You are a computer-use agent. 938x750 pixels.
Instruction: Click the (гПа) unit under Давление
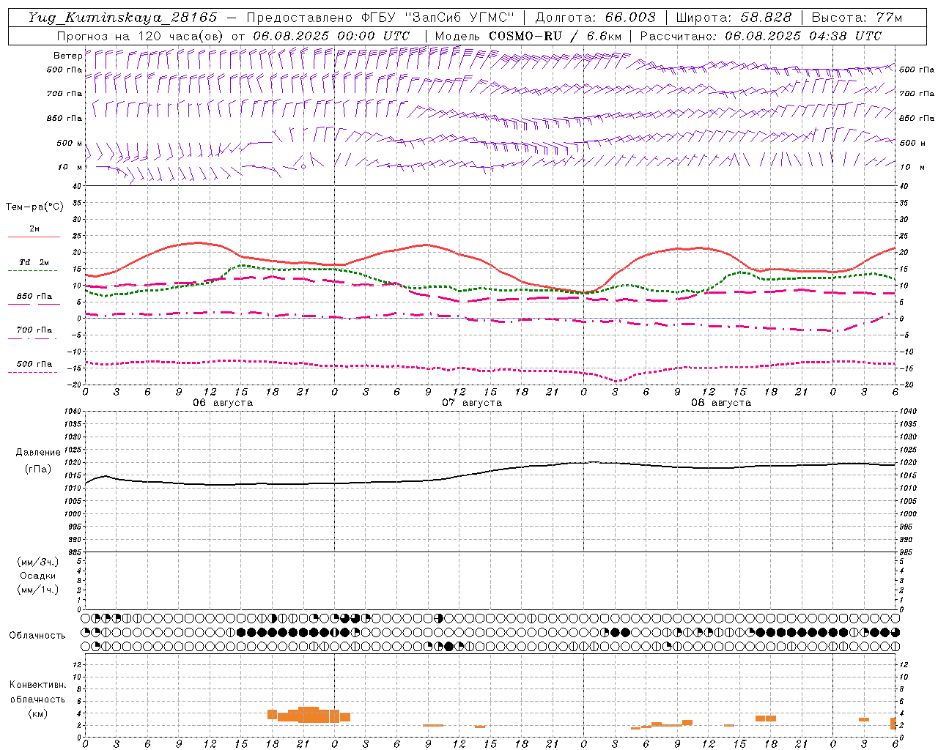pyautogui.click(x=38, y=469)
